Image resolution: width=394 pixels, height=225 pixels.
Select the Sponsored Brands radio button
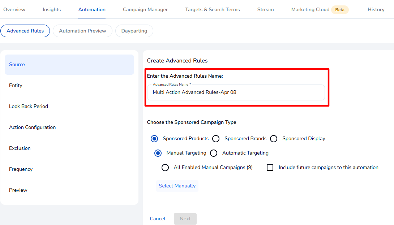(216, 139)
